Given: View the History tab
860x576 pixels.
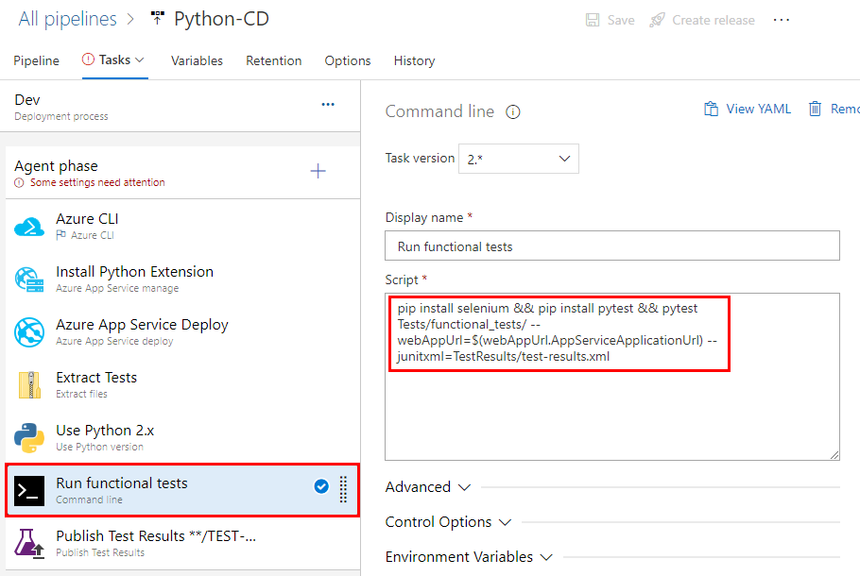Looking at the screenshot, I should [414, 60].
